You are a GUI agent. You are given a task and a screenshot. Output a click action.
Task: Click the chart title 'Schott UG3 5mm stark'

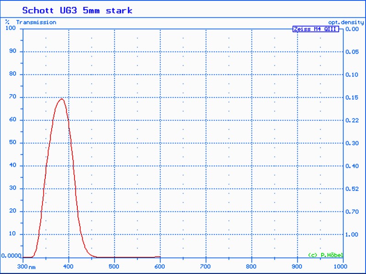(77, 11)
